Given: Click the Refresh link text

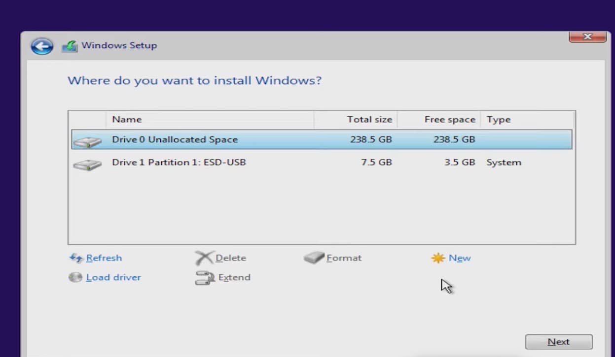Looking at the screenshot, I should (104, 258).
